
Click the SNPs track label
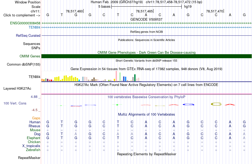[36, 48]
